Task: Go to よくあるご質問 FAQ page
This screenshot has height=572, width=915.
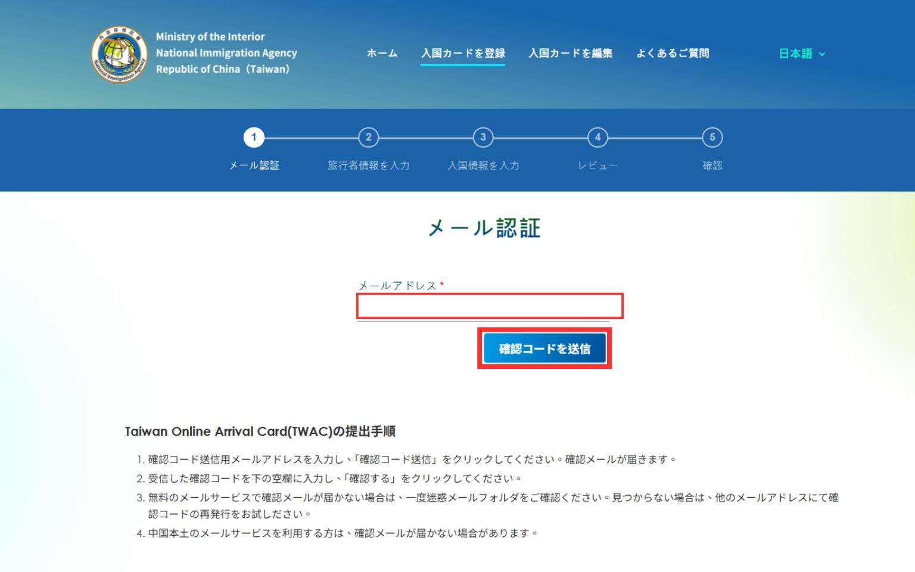Action: (673, 53)
